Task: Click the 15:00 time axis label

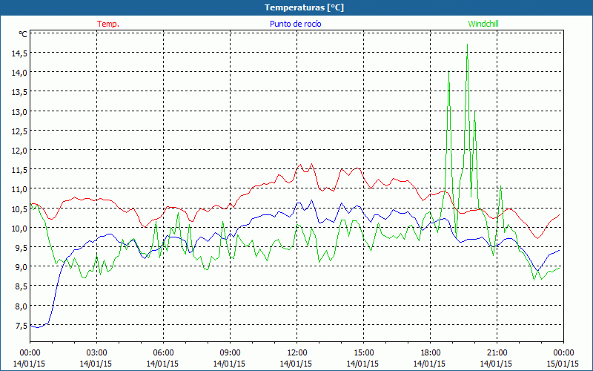Action: click(363, 353)
